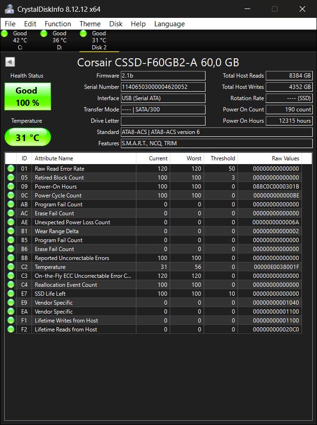Click status dot of Lifetime Reads from Host
The height and width of the screenshot is (425, 317).
click(11, 330)
